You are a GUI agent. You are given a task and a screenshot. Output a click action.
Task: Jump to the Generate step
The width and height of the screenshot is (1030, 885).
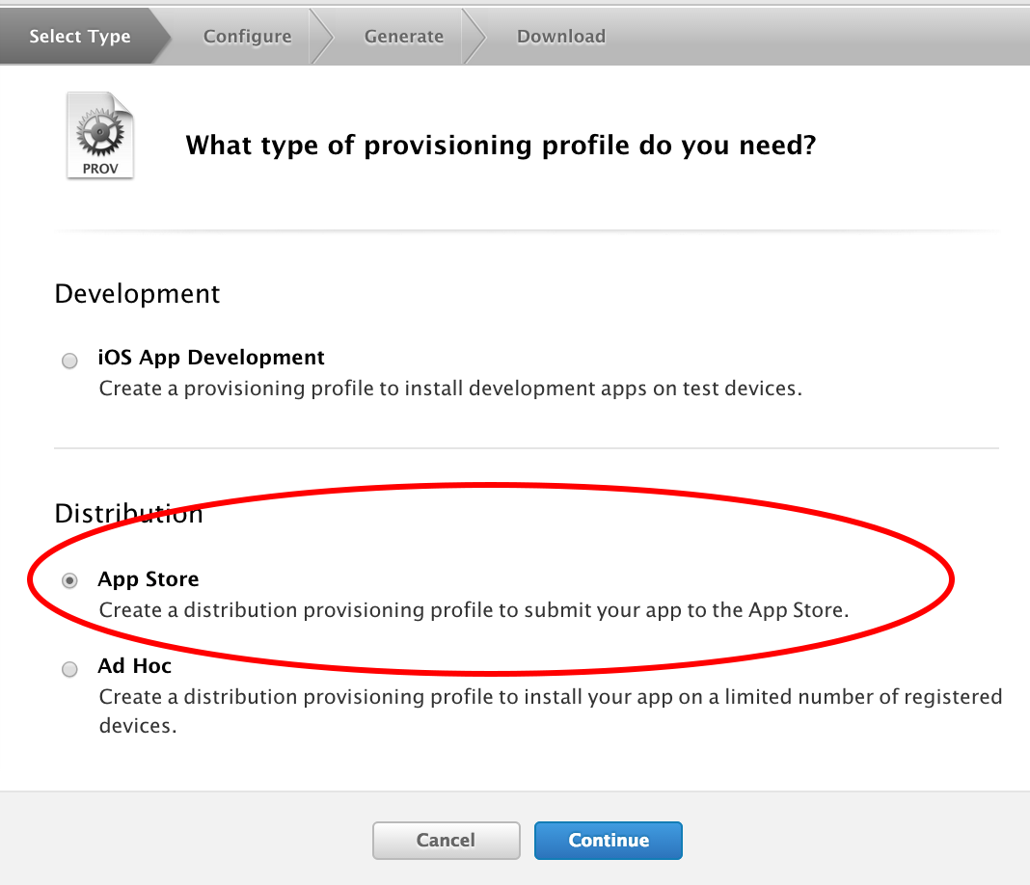403,36
